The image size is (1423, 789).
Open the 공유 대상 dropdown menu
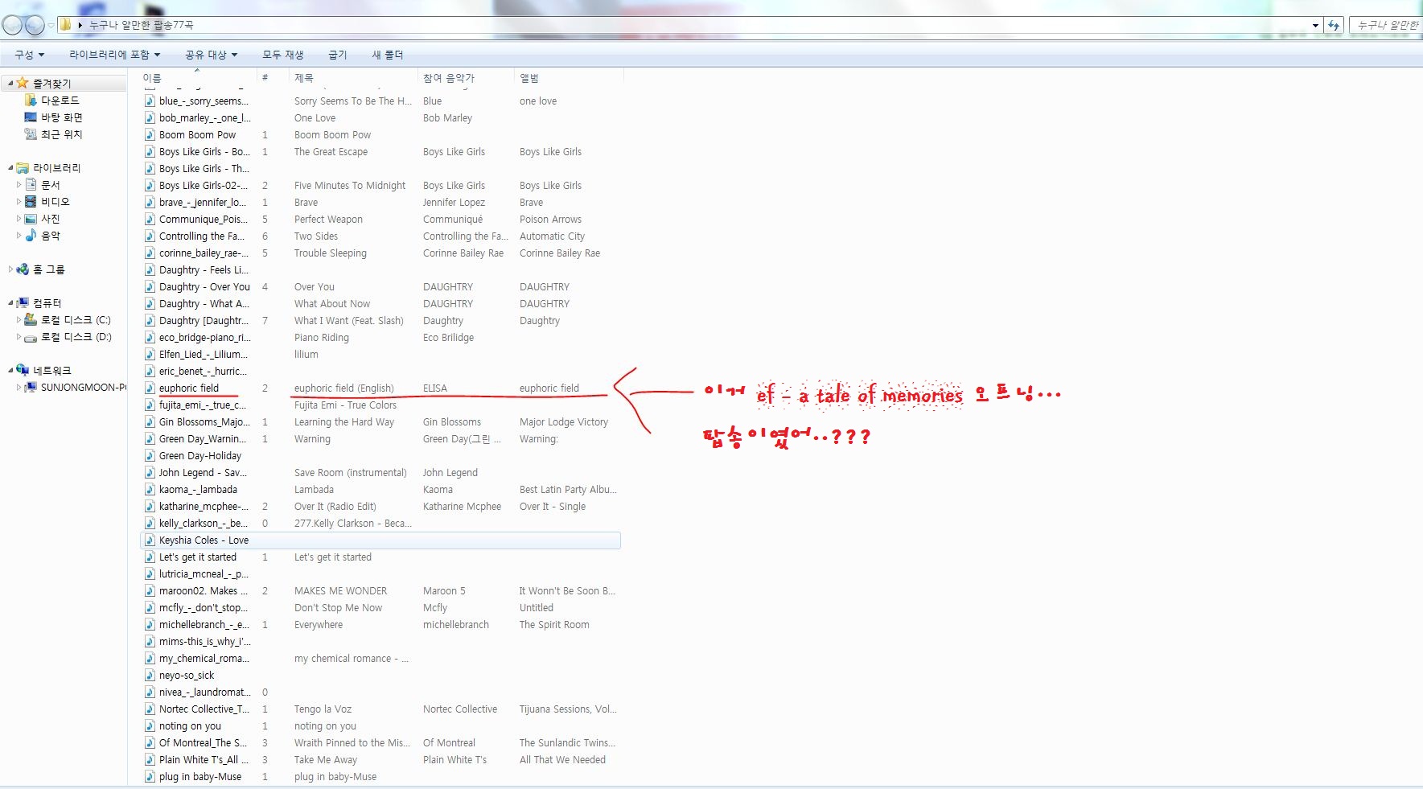click(x=211, y=55)
